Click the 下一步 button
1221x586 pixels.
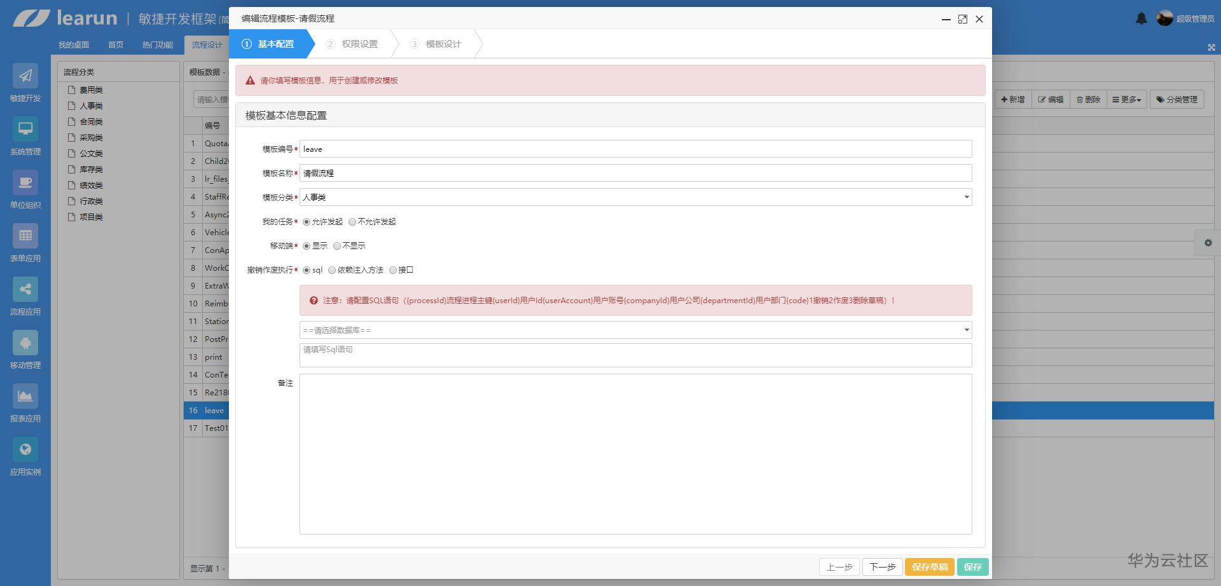(883, 566)
